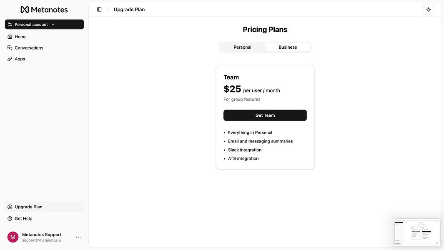
Task: Click the Get Help link
Action: tap(23, 219)
